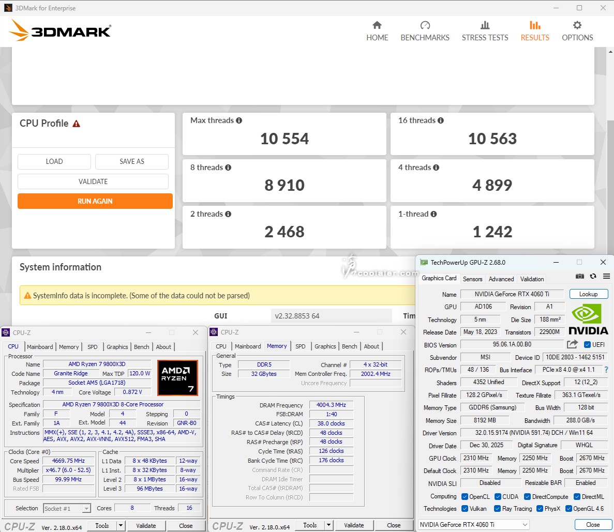The image size is (614, 532).
Task: Take a GPU-Z screenshot with camera icon
Action: (x=580, y=277)
